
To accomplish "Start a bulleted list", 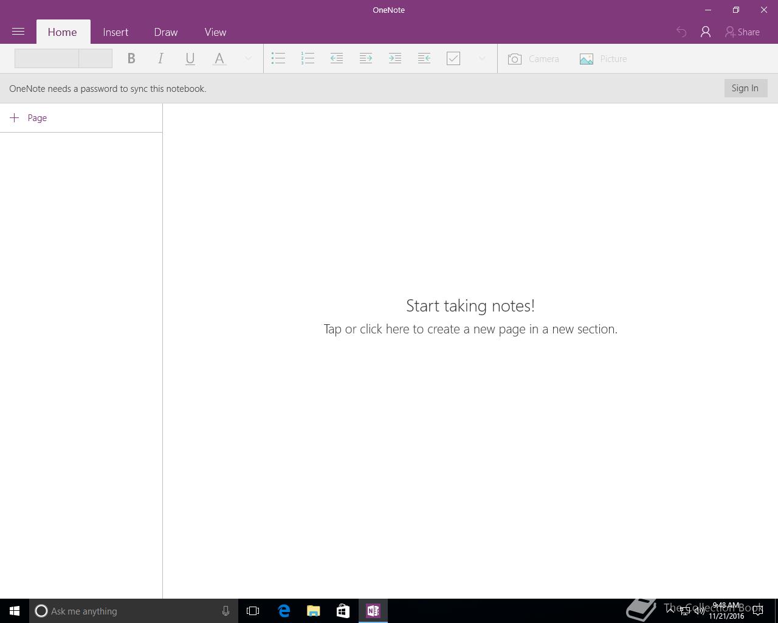I will coord(278,58).
